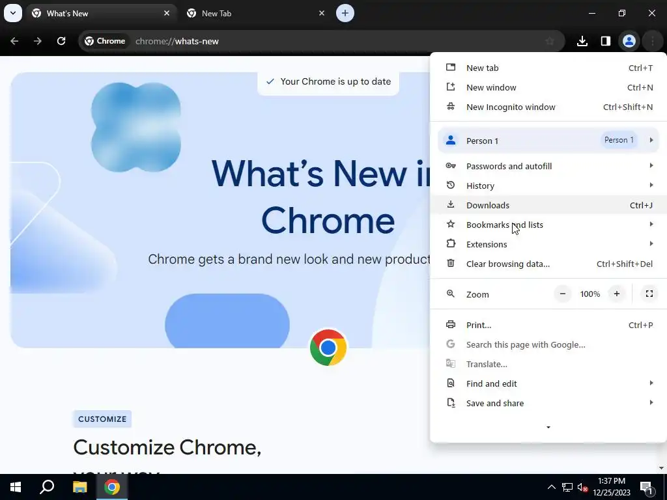
Task: Open the profile avatar button
Action: (x=629, y=41)
